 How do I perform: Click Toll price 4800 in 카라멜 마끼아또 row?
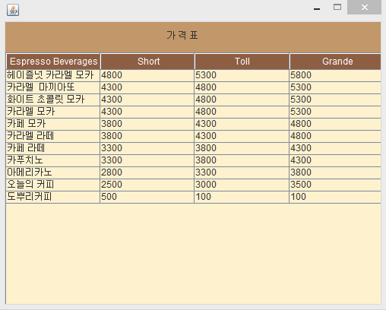pos(242,87)
